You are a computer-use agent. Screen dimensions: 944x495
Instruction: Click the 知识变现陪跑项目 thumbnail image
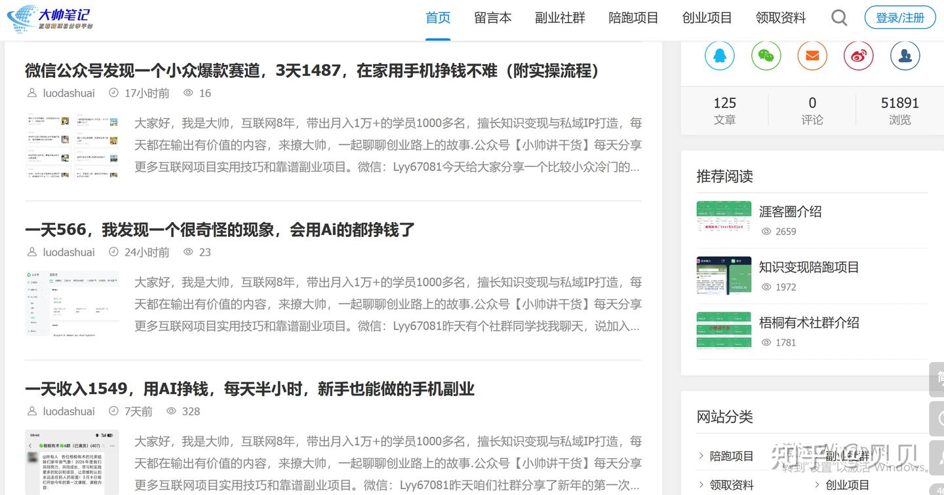(x=724, y=276)
